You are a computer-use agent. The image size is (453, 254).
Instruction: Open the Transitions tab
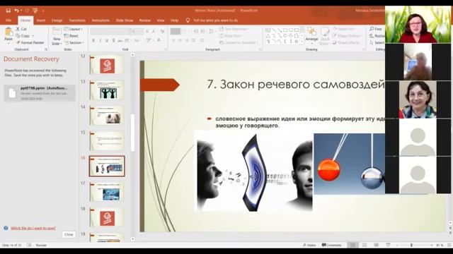coord(77,20)
